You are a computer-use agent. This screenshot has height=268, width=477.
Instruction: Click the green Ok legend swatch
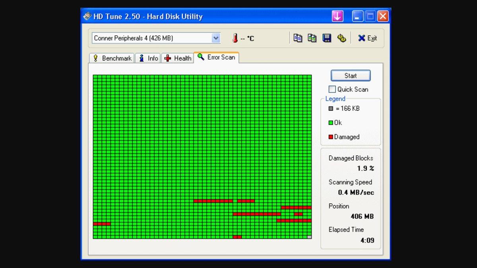pos(331,123)
